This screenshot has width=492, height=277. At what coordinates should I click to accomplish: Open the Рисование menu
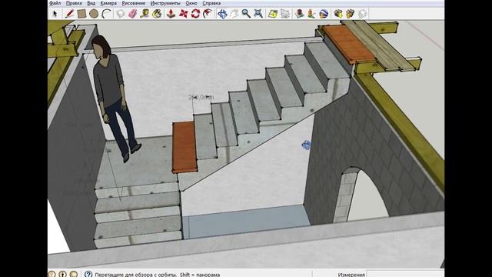[134, 3]
